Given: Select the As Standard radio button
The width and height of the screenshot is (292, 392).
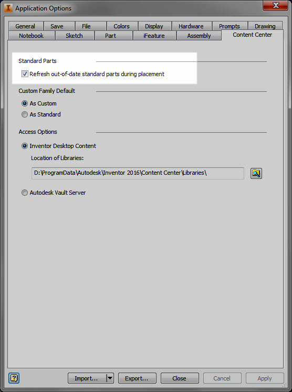Looking at the screenshot, I should 25,114.
